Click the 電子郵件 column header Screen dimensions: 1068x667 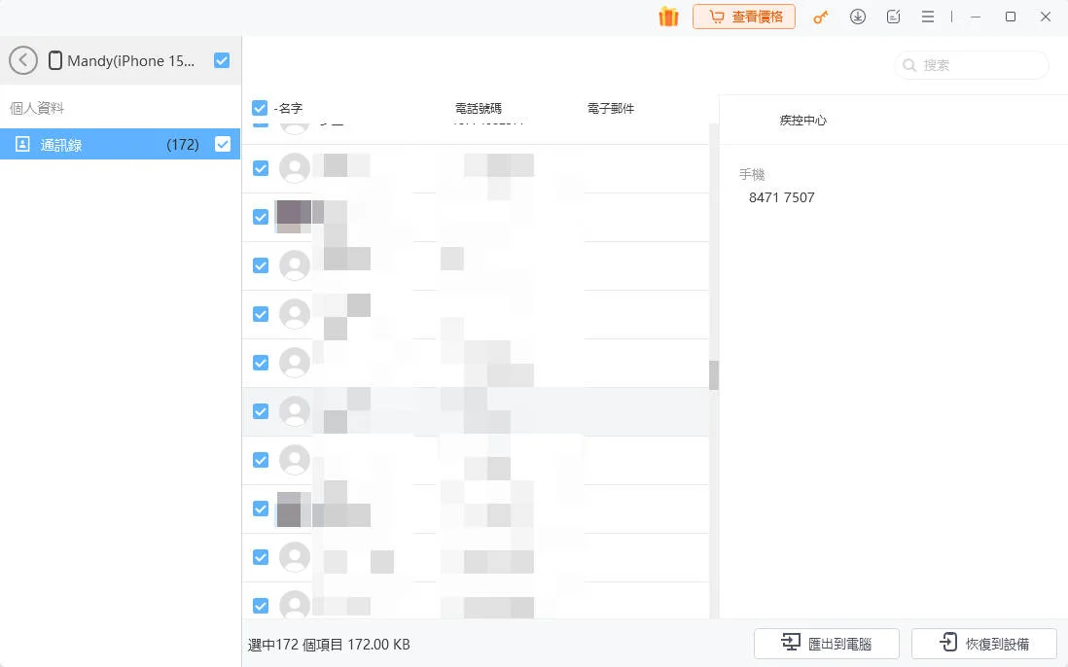click(611, 108)
